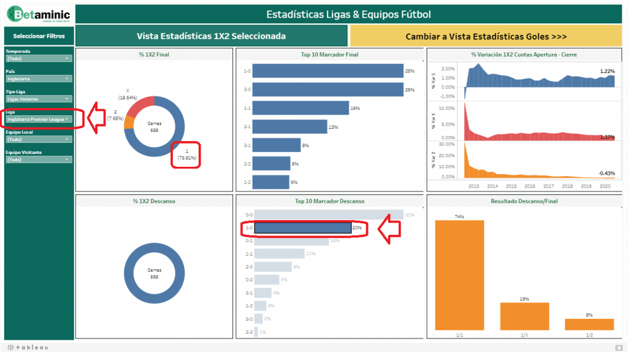This screenshot has width=628, height=352.
Task: Click the 1/1 orange bar in Resultado Descanso/Final
Action: point(459,275)
